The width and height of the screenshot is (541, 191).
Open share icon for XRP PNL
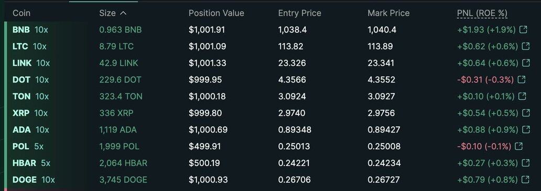point(526,113)
